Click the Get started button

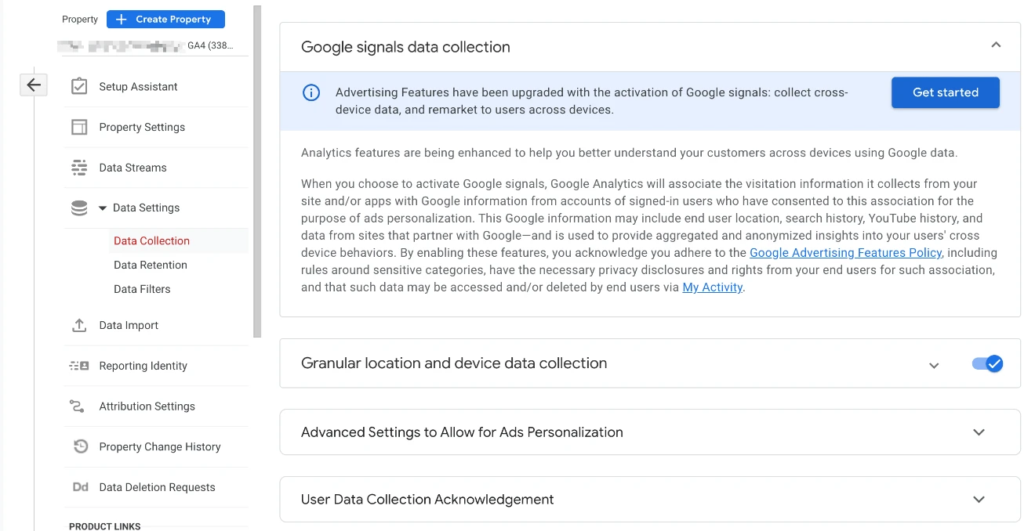(x=946, y=92)
